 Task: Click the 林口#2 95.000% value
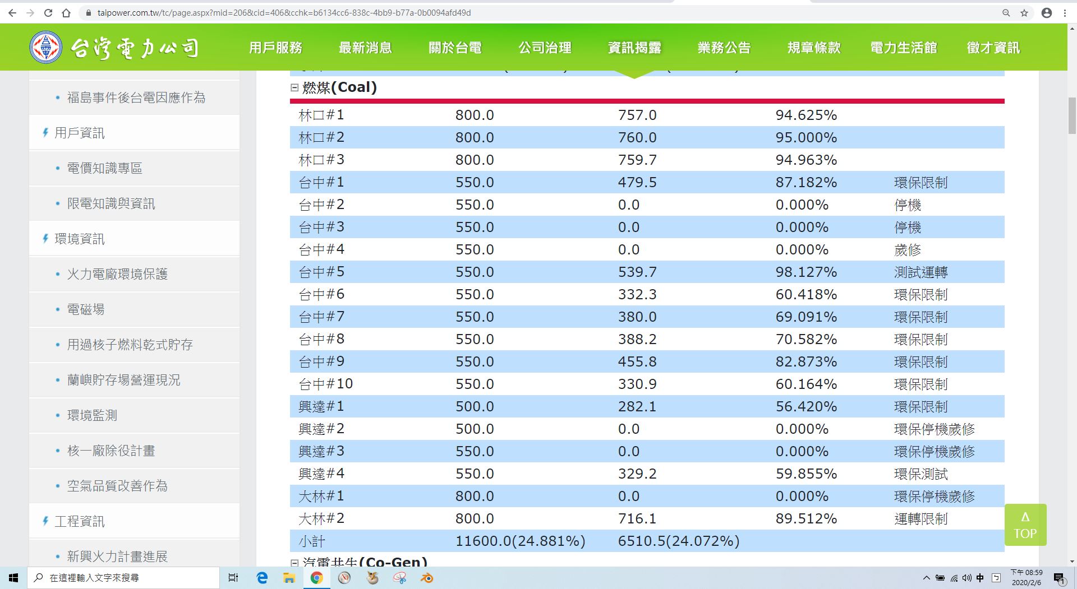[806, 137]
